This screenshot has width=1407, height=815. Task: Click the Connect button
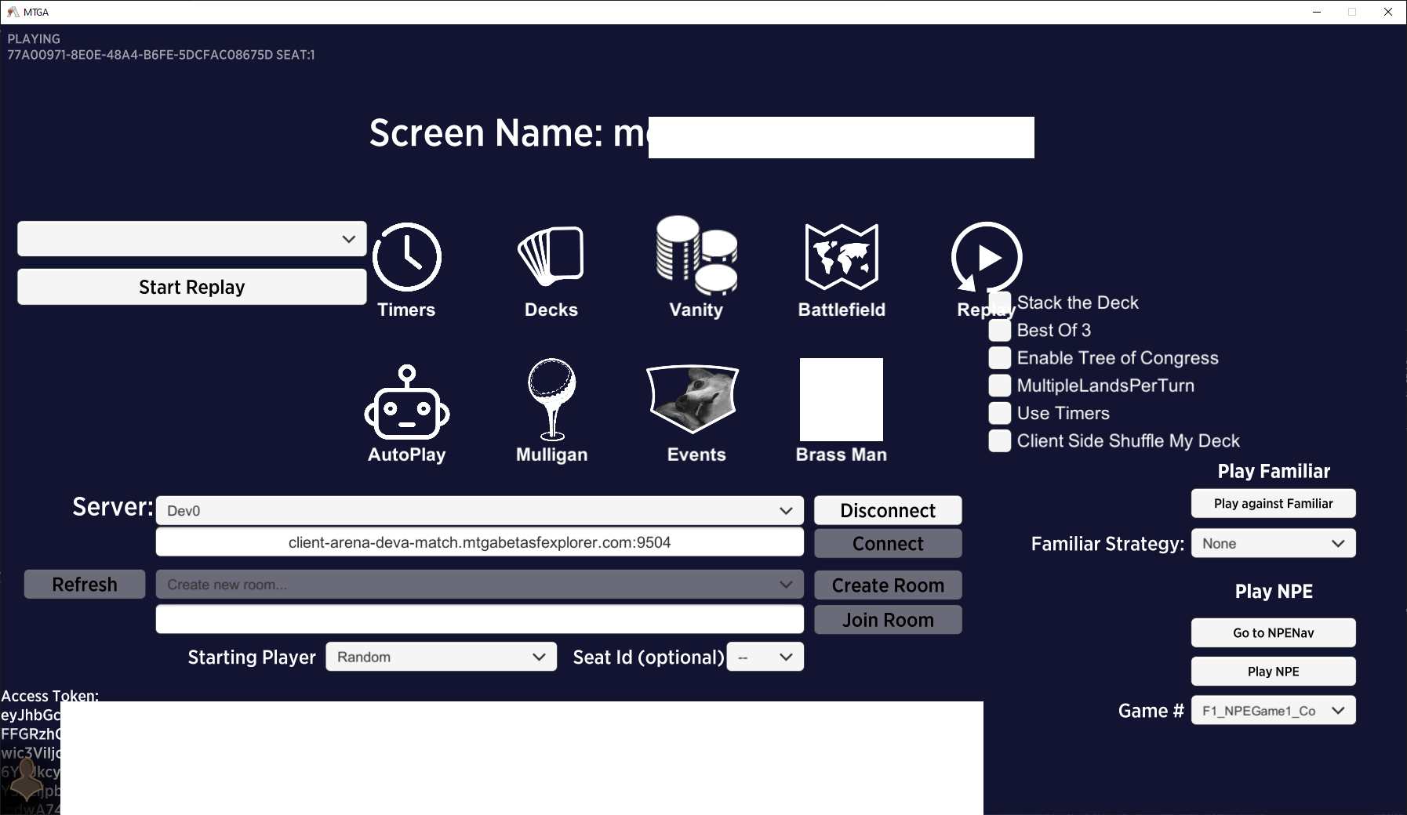tap(888, 543)
